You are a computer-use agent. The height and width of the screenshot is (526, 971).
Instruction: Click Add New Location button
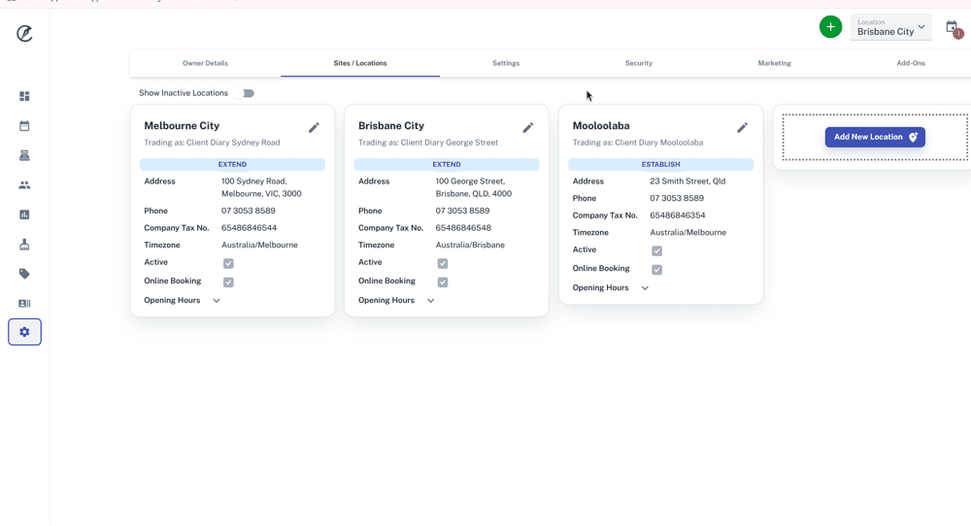[874, 137]
